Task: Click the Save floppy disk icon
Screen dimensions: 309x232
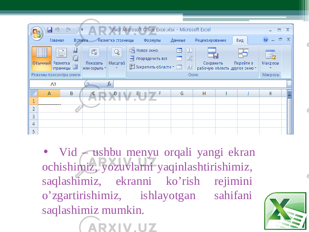Action: [50, 30]
